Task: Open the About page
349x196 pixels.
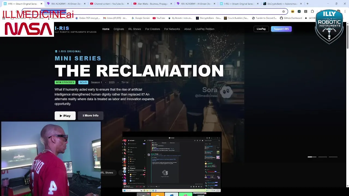Action: [x=188, y=29]
